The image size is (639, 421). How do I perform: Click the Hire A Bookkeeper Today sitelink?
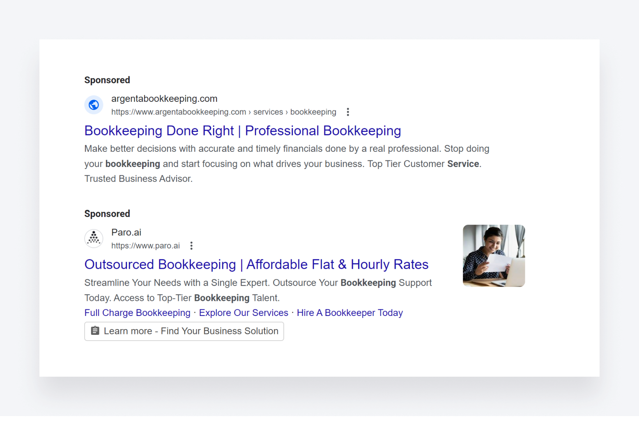[349, 313]
